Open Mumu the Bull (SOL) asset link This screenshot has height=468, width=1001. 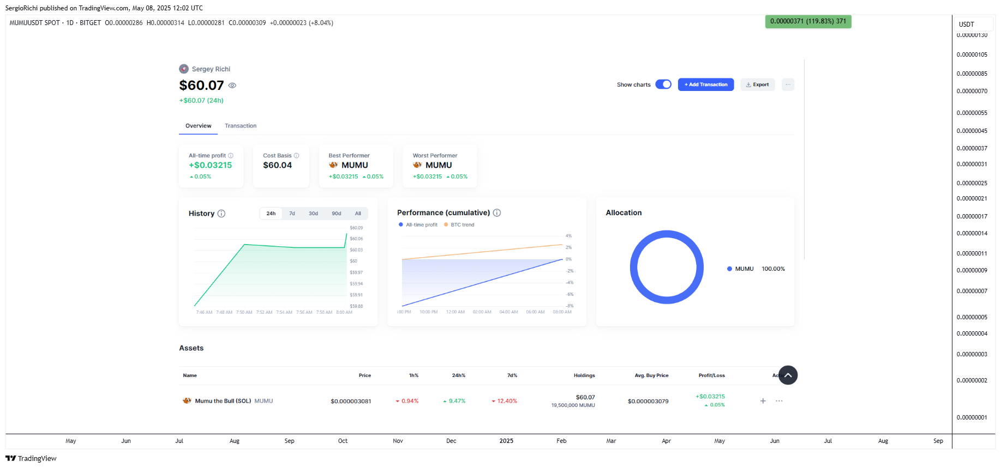pyautogui.click(x=223, y=401)
